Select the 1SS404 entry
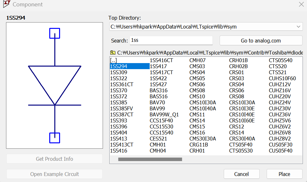The image size is (307, 182). click(x=119, y=133)
